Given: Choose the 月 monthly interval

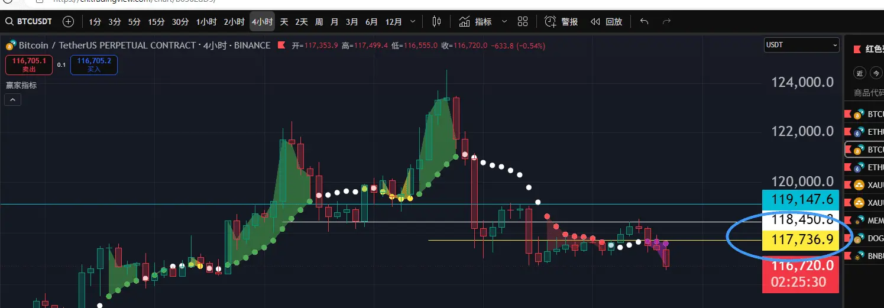Looking at the screenshot, I should click(x=335, y=22).
